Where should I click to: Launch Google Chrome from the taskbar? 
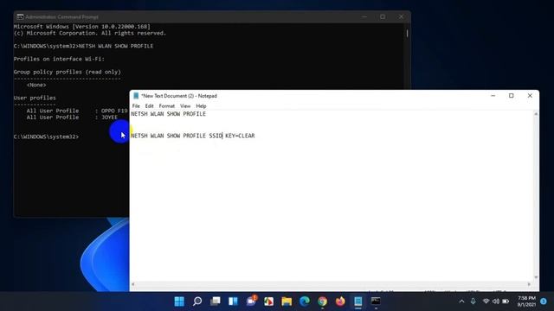322,301
